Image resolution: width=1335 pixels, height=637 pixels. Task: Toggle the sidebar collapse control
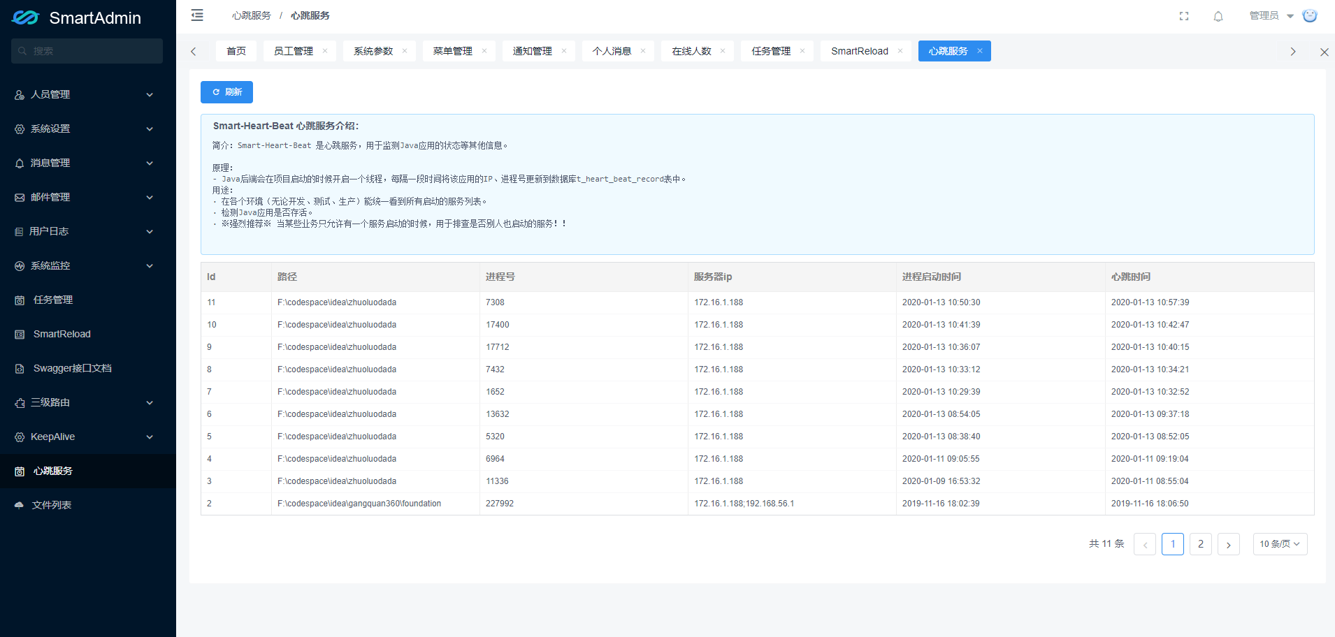[196, 15]
